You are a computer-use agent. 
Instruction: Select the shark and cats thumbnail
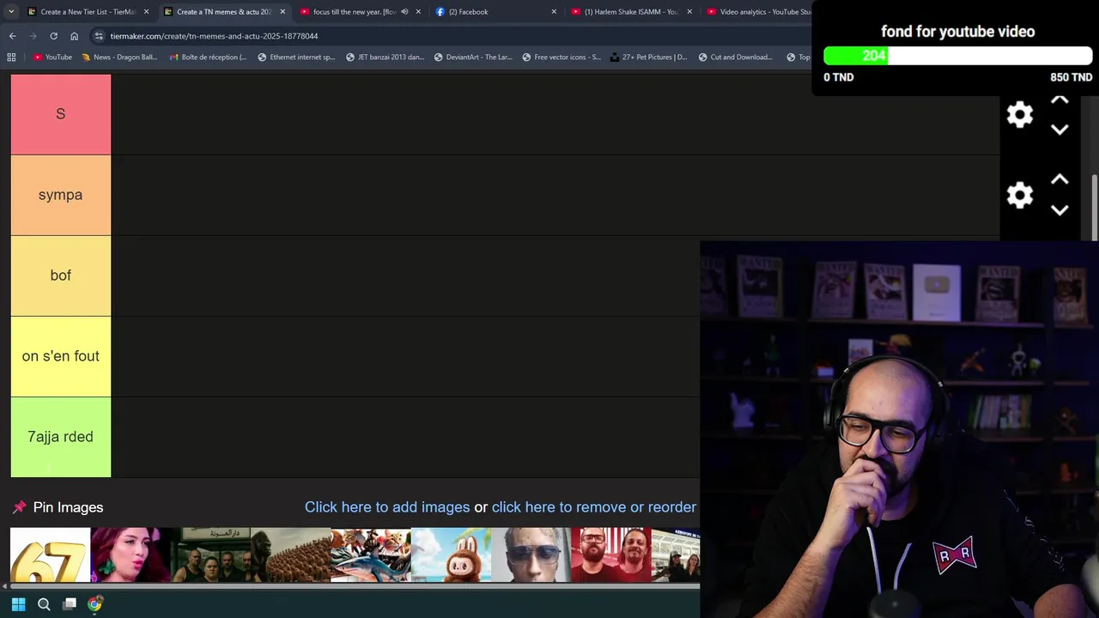[371, 555]
